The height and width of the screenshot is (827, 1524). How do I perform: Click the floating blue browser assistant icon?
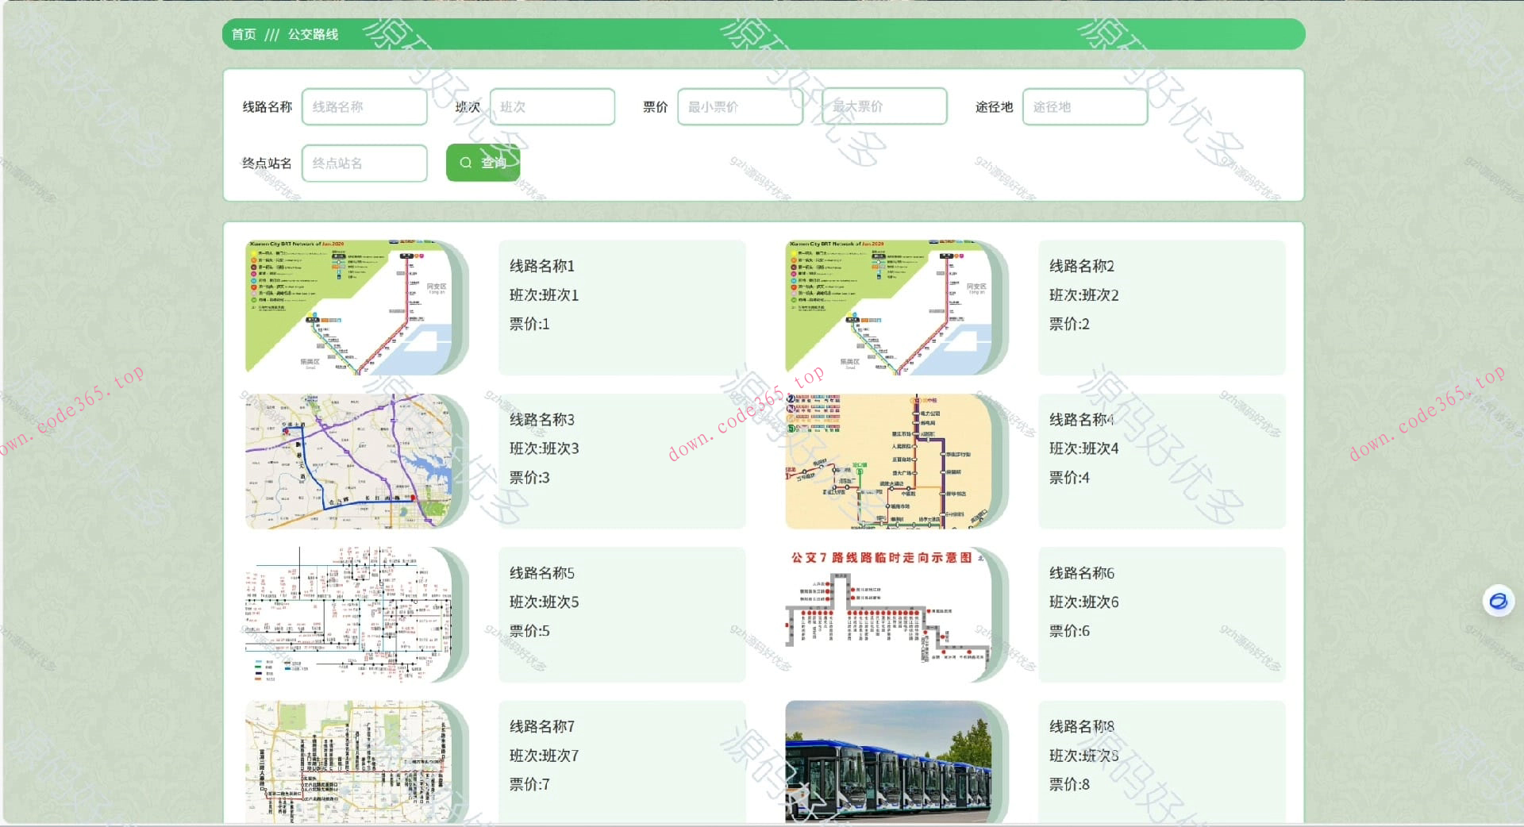click(1498, 601)
